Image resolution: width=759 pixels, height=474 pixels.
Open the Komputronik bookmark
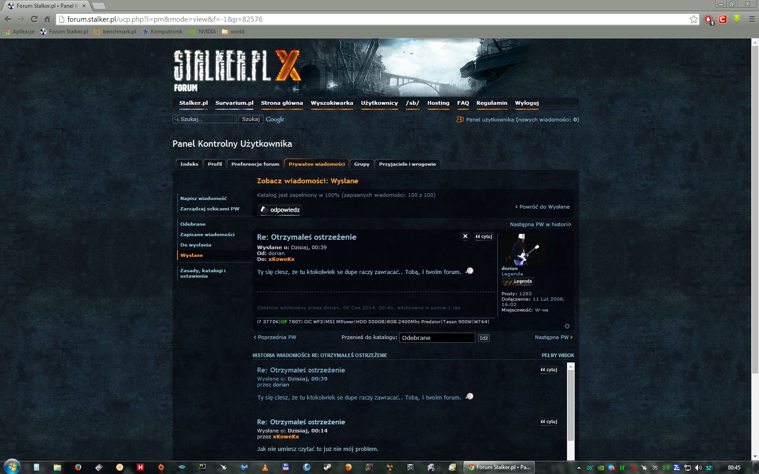point(162,32)
